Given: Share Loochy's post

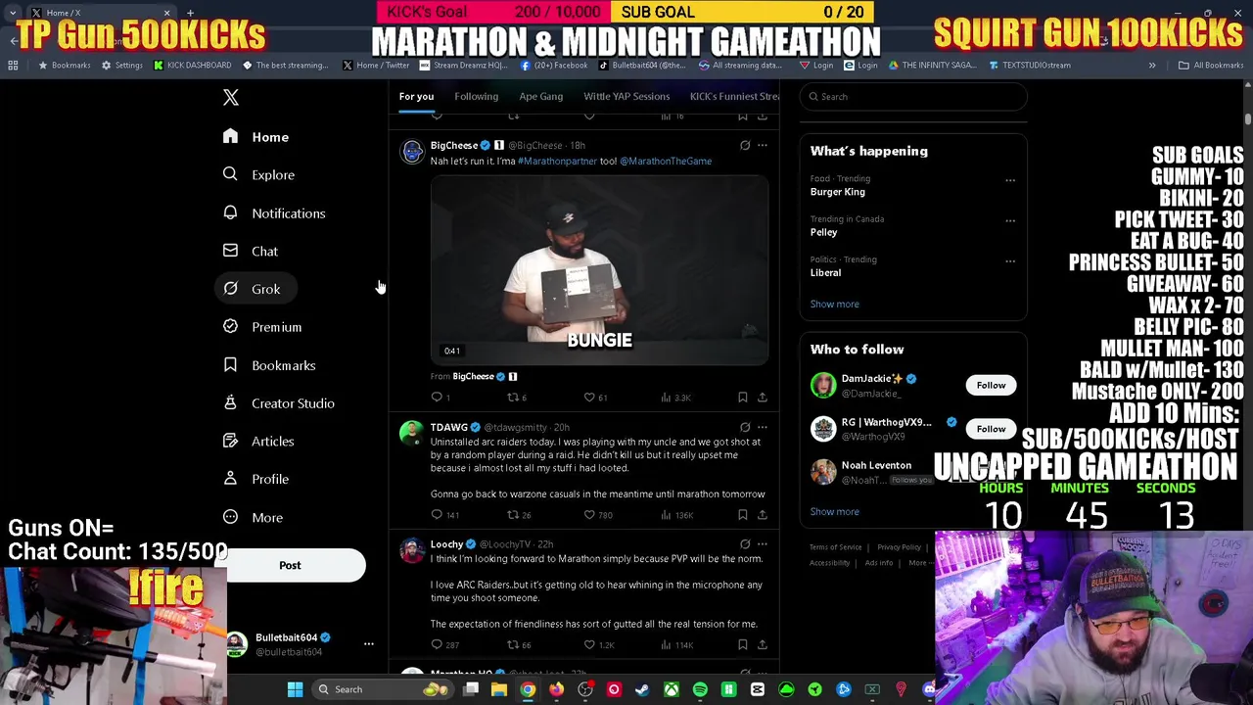Looking at the screenshot, I should [x=762, y=645].
